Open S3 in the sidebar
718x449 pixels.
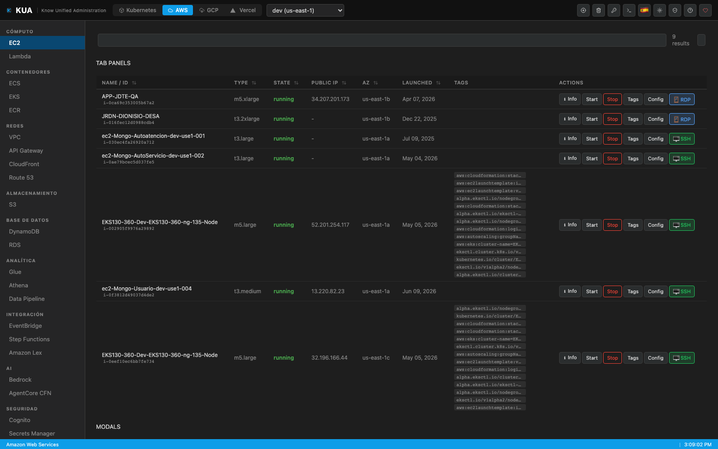pos(42,204)
